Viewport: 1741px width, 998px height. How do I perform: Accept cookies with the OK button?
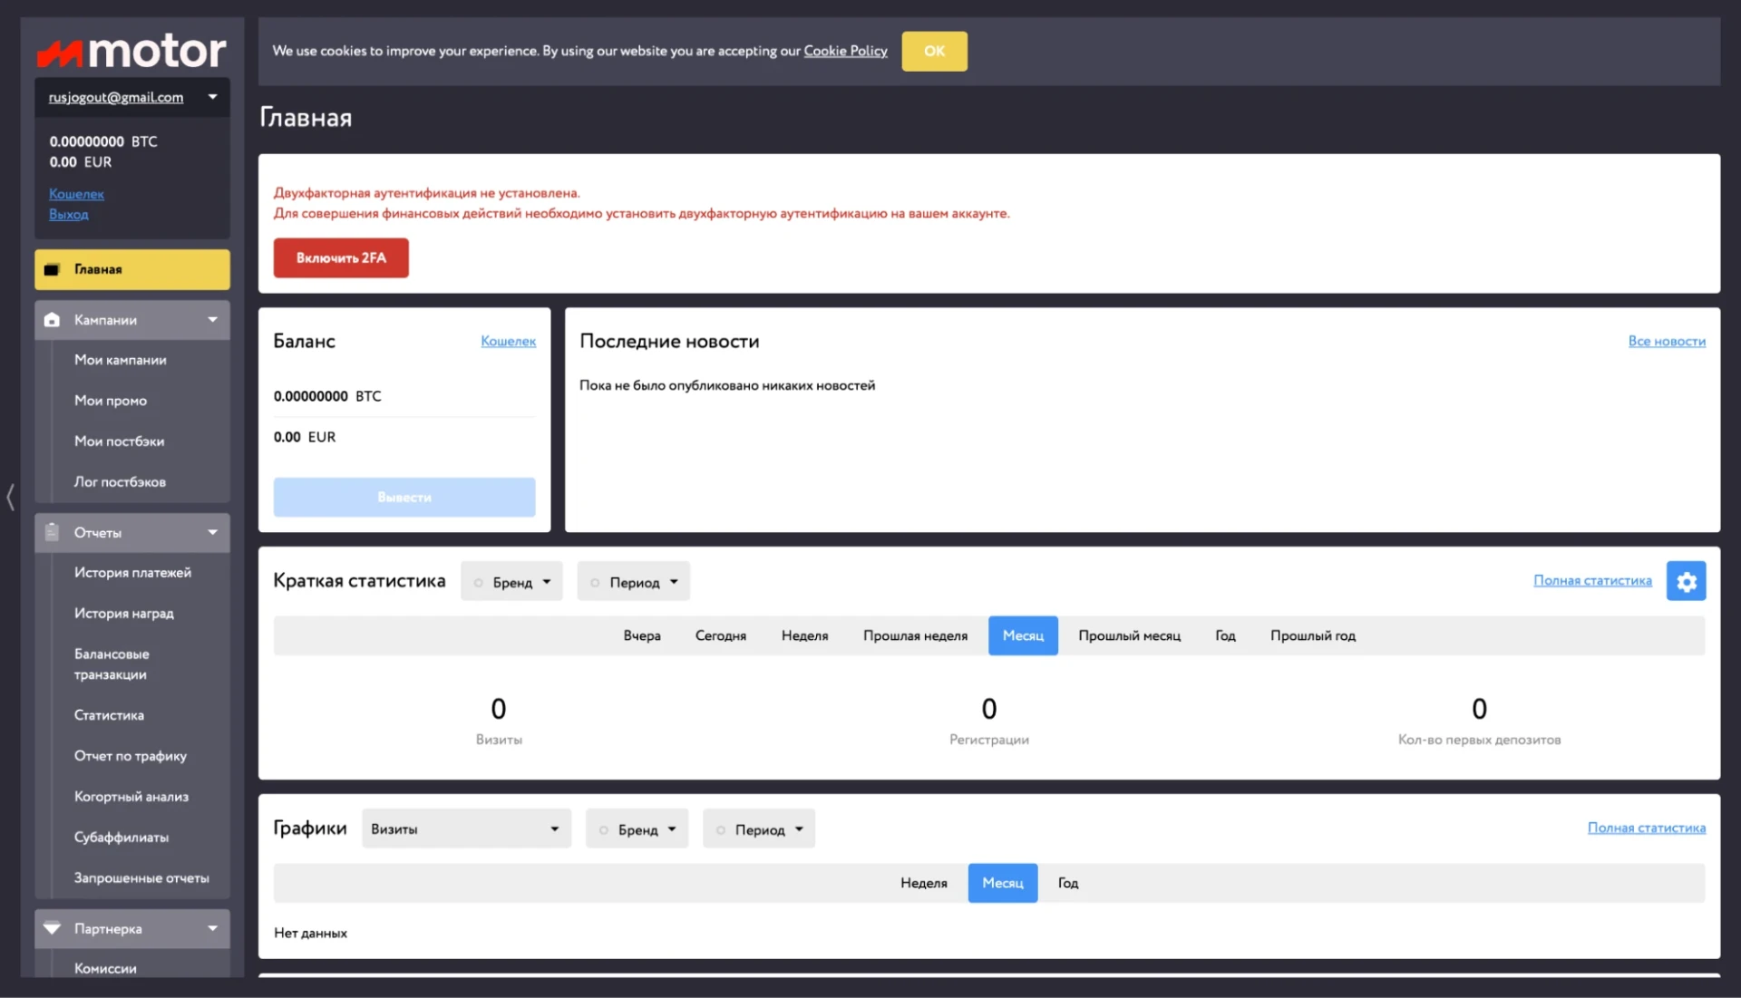[934, 51]
